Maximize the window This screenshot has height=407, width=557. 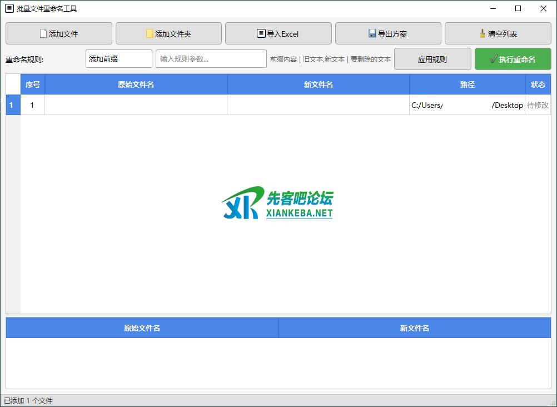pyautogui.click(x=518, y=8)
